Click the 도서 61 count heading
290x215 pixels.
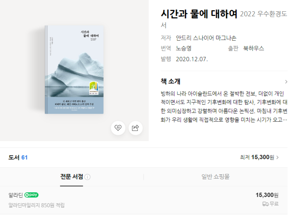pos(18,158)
